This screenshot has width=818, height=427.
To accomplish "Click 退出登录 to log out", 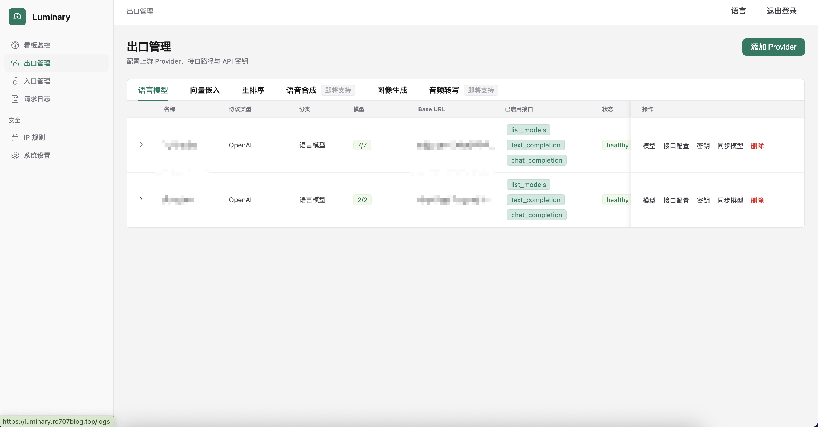I will pos(781,11).
